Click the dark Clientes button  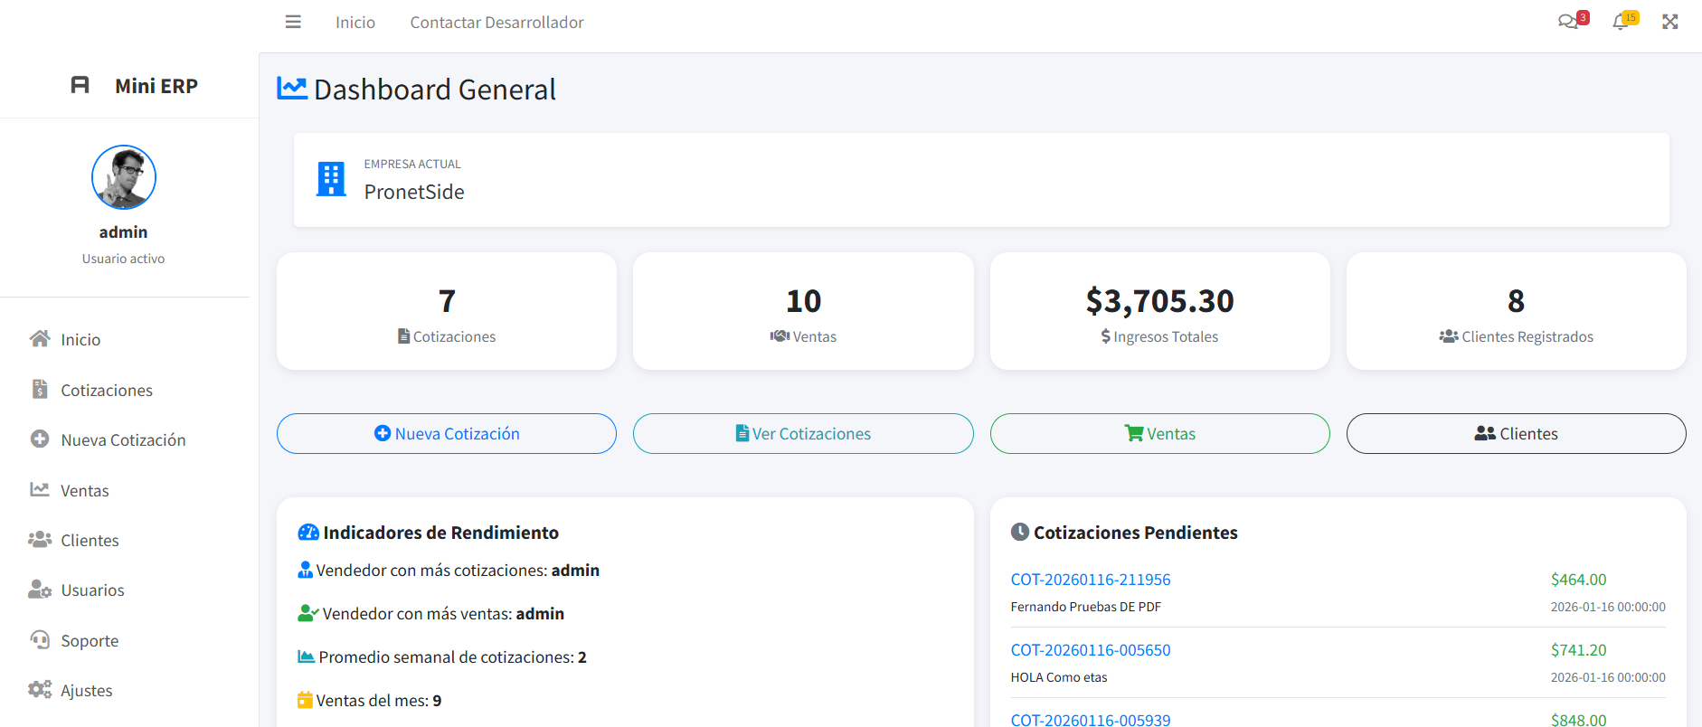pos(1517,433)
